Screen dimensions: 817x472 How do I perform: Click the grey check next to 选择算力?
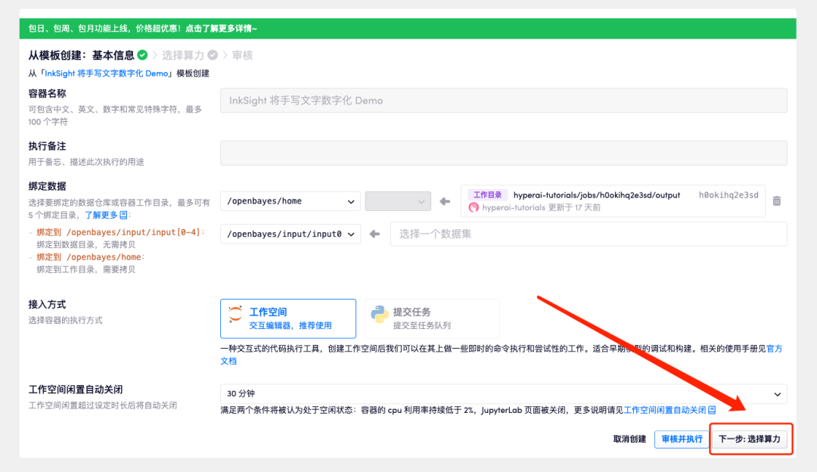213,55
